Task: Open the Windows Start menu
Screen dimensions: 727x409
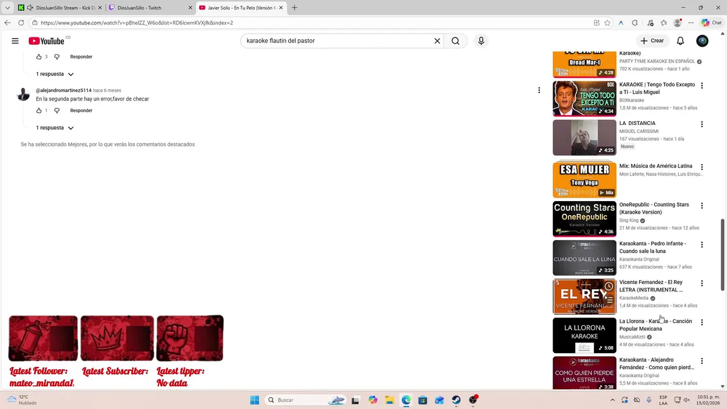Action: point(254,400)
